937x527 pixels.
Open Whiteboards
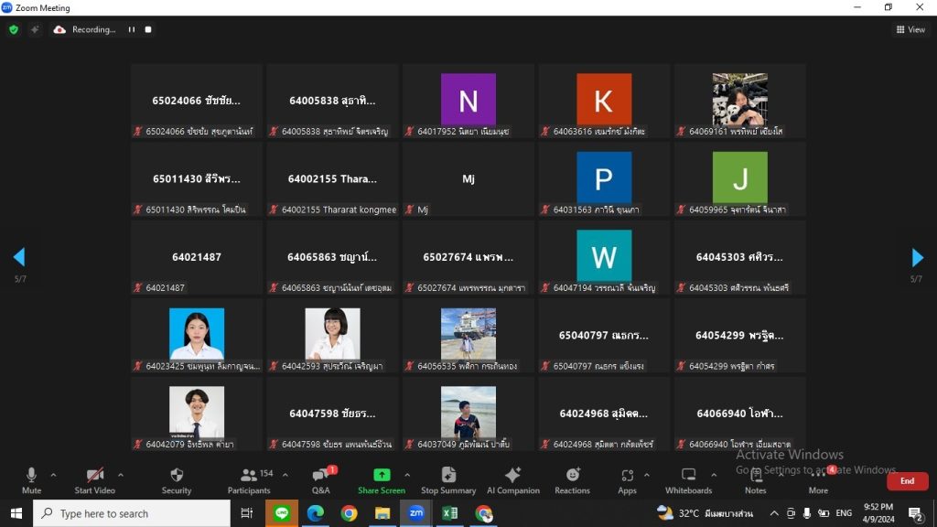coord(688,481)
